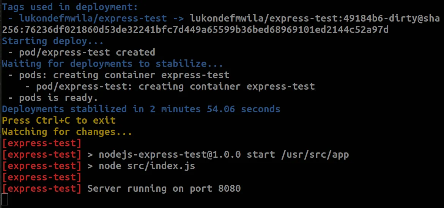Click 'pod/express-test created' line
This screenshot has width=444, height=208.
click(x=87, y=52)
